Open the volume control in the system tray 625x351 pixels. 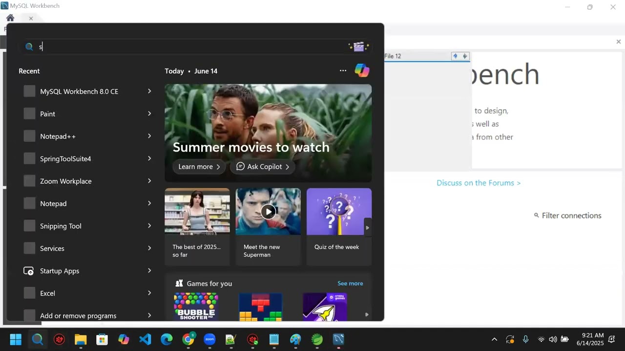pos(553,339)
